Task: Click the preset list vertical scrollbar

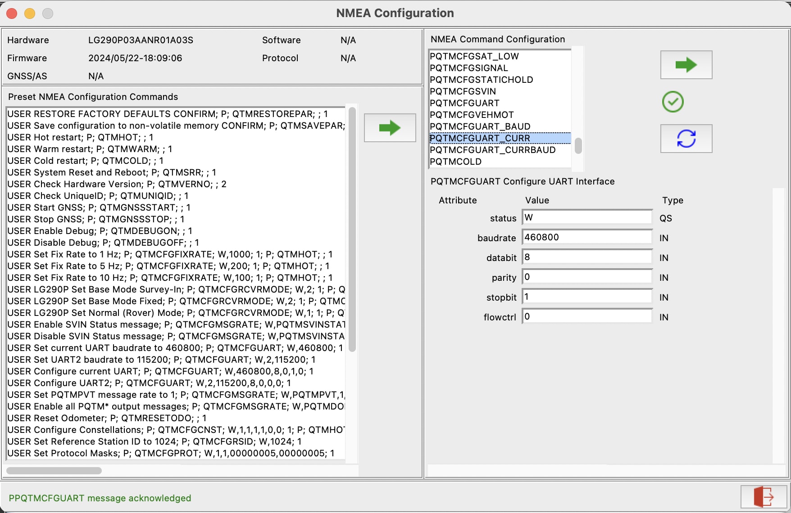Action: [x=352, y=229]
